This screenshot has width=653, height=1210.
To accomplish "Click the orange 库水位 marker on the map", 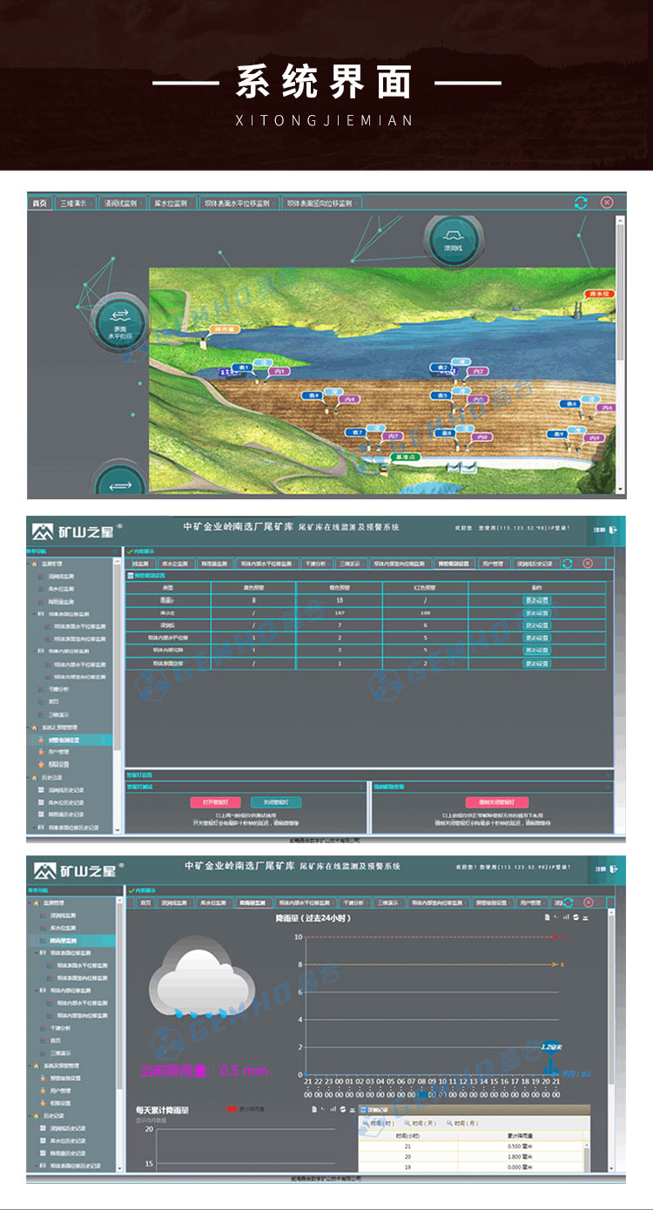I will tap(600, 294).
